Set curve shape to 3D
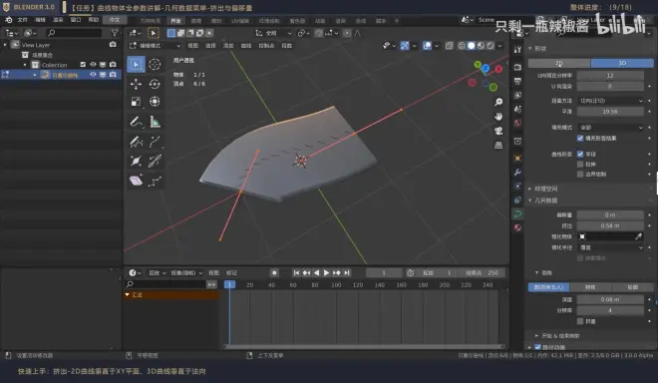The image size is (658, 383). [622, 63]
